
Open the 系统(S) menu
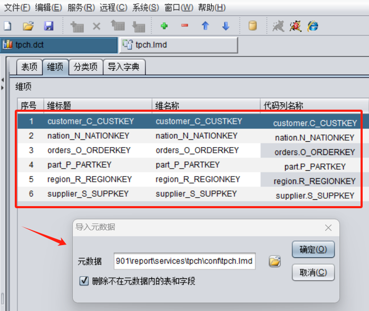(x=146, y=7)
